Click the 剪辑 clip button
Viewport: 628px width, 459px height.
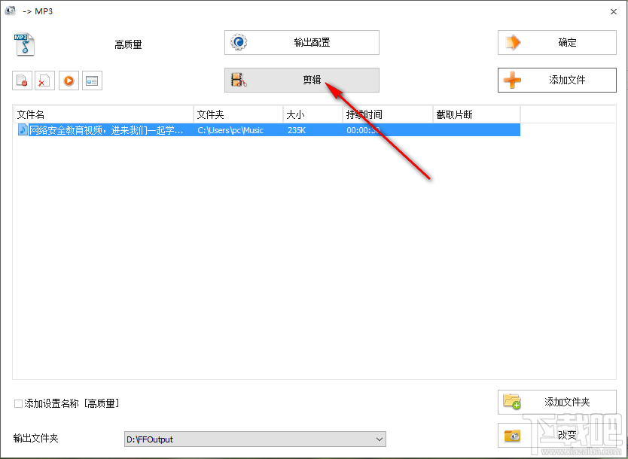click(302, 80)
